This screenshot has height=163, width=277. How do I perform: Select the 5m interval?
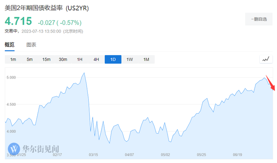30,59
